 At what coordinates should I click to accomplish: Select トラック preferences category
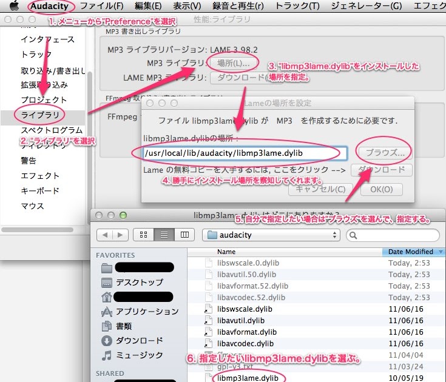point(36,55)
